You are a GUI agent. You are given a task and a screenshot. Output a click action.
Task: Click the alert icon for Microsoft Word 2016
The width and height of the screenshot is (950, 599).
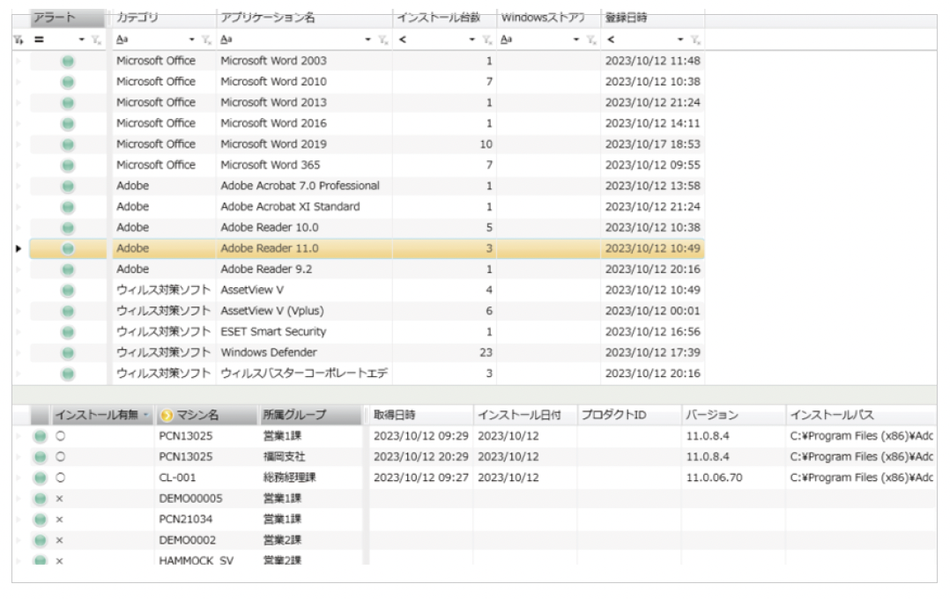point(68,123)
